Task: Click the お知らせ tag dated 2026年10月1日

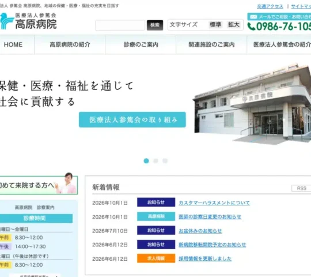Action: pos(156,203)
